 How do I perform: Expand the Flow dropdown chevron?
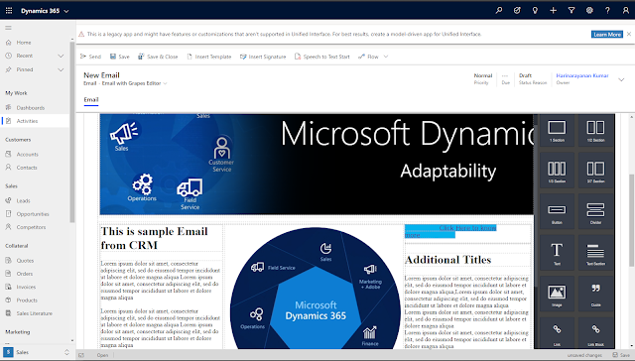pos(386,57)
